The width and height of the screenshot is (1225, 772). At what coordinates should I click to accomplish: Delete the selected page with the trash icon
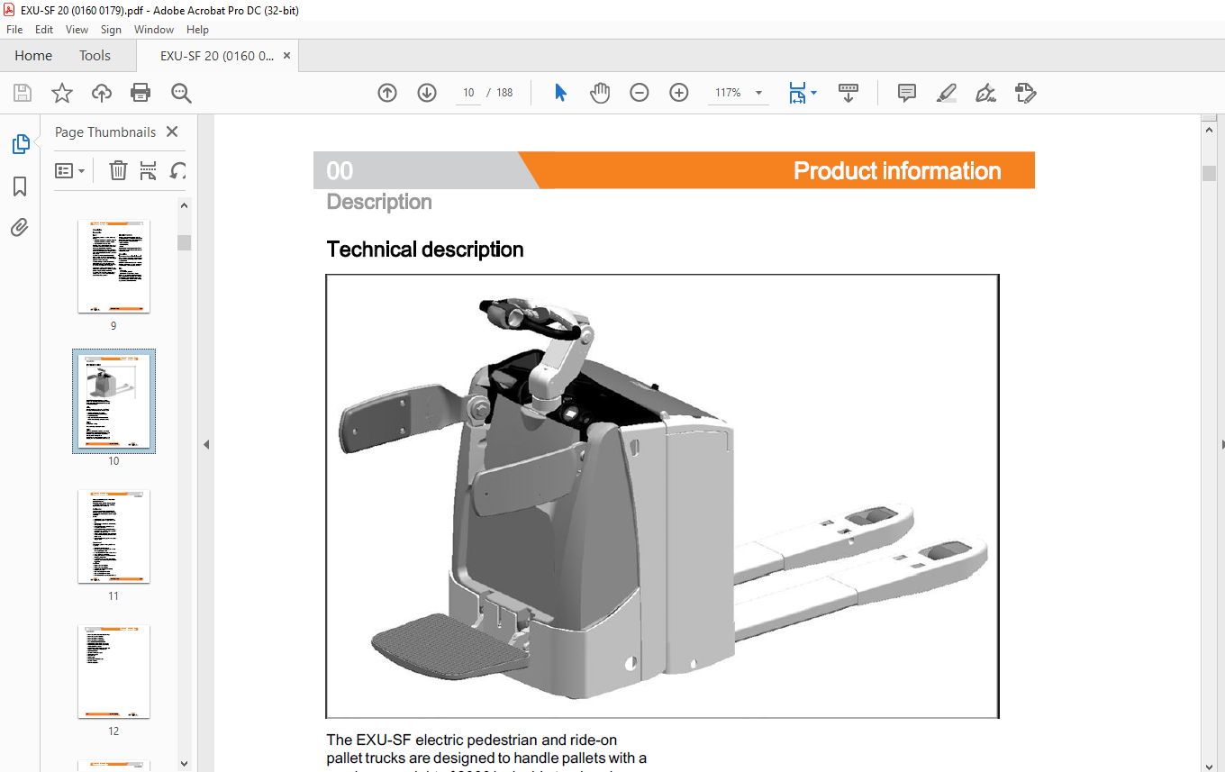pos(118,170)
